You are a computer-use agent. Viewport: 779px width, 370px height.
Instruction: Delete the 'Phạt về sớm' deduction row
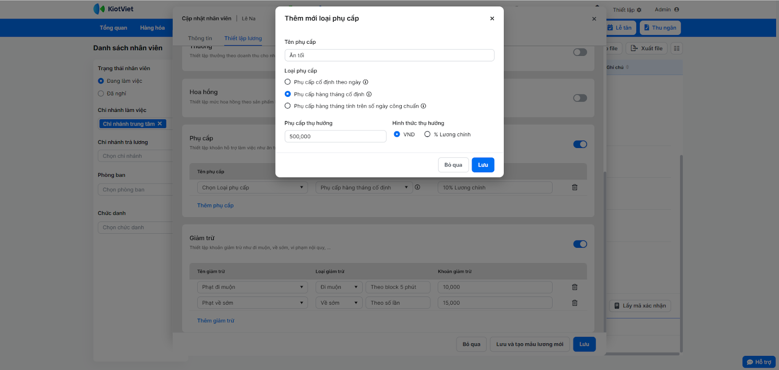575,303
